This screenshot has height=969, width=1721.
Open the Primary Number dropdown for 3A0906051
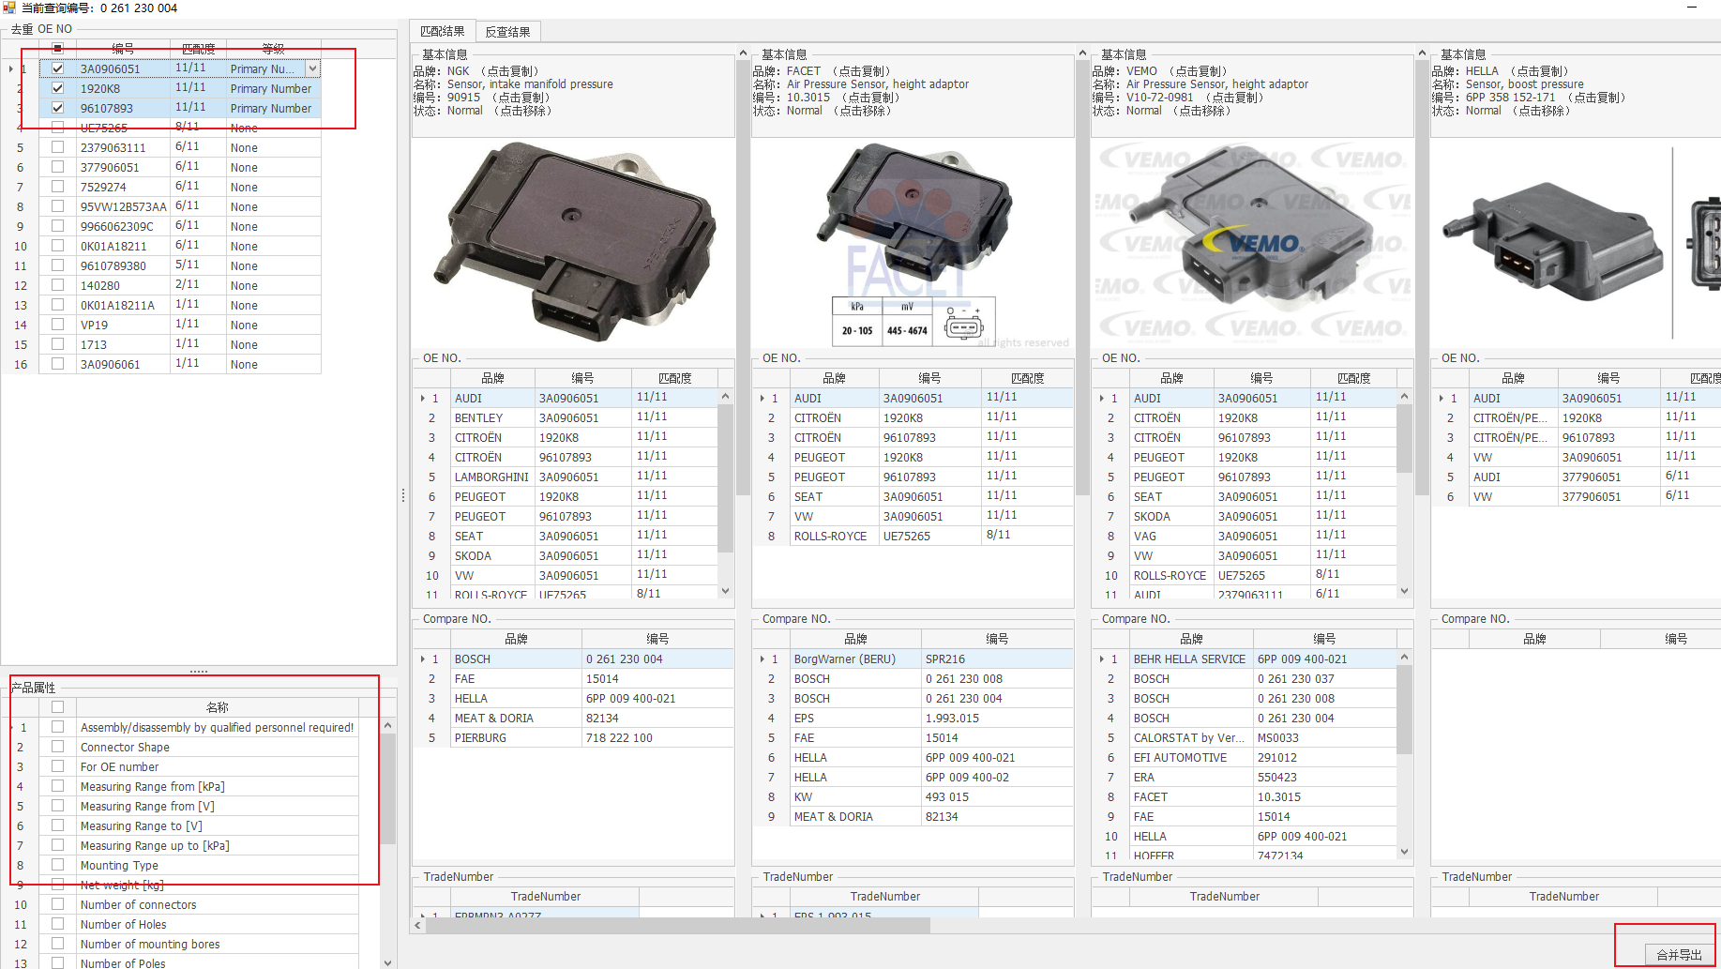(x=313, y=68)
